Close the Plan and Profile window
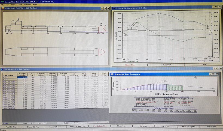Image resolution: width=223 pixels, height=131 pixels. tap(108, 8)
